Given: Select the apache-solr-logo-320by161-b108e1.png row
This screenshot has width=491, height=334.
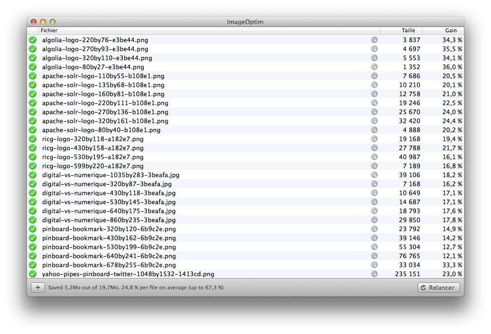Looking at the screenshot, I should tap(105, 121).
